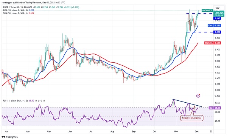Click the purple lightning event marker icon
This screenshot has height=140, width=227.
198,95
